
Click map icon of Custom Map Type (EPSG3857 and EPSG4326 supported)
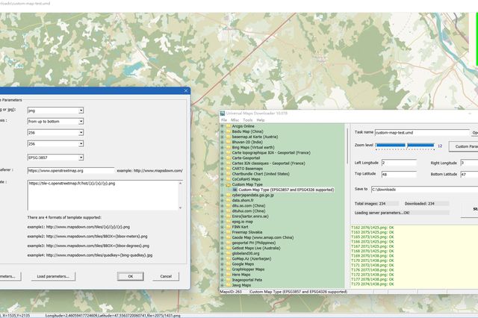[x=235, y=190]
